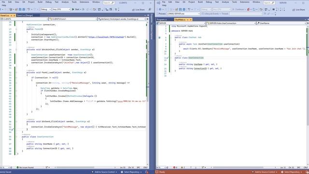Click the screwdriver quick action icon on line 53

pos(13,130)
